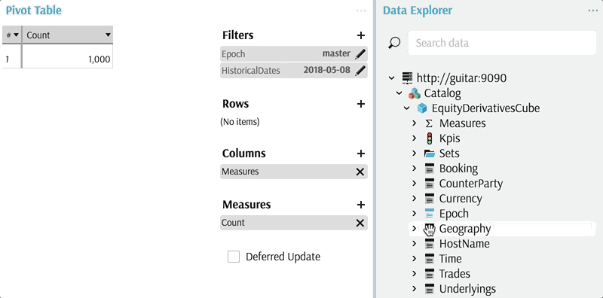Expand the Currency tree node
Image resolution: width=603 pixels, height=298 pixels.
[x=414, y=199]
